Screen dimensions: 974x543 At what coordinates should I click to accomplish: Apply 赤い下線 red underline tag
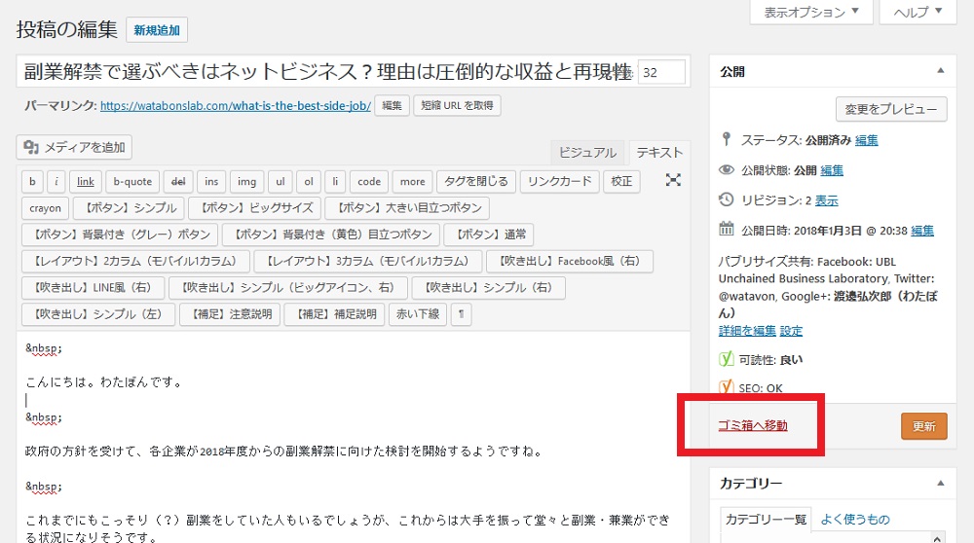click(x=418, y=314)
